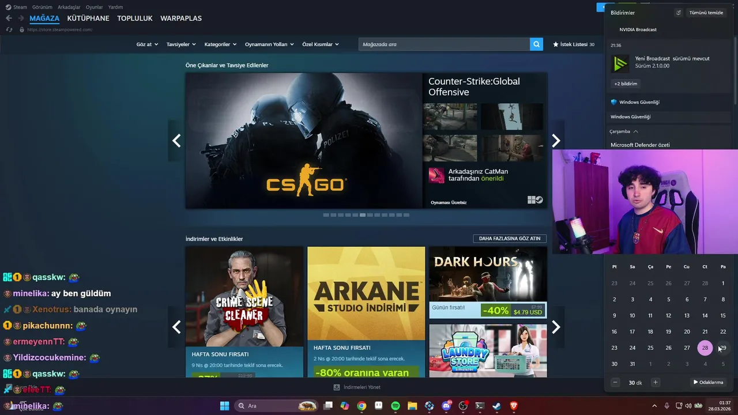
Task: Click the volume speaker tray icon
Action: [689, 406]
